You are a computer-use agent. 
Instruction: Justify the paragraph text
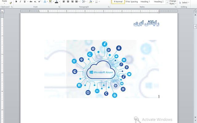point(76,2)
